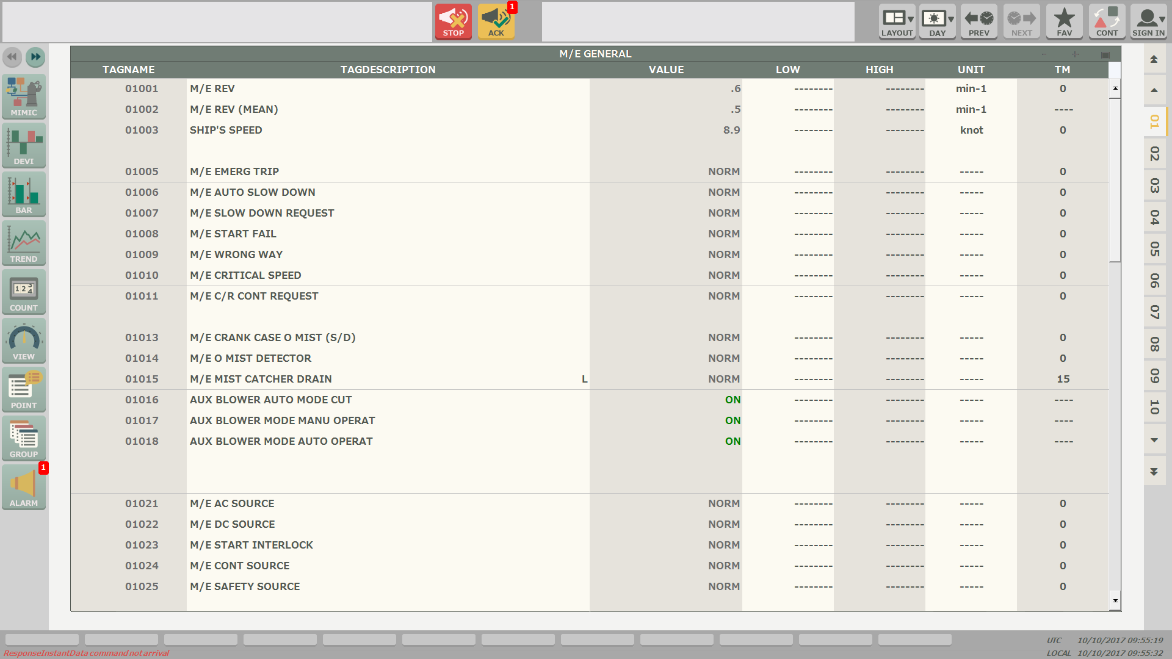This screenshot has height=659, width=1172.
Task: Go to PREV screen
Action: tap(978, 22)
